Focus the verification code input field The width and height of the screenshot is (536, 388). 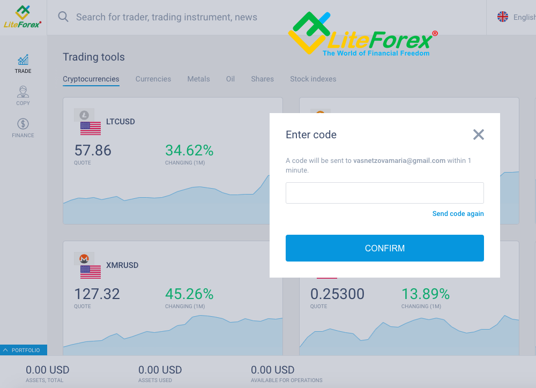(x=384, y=193)
